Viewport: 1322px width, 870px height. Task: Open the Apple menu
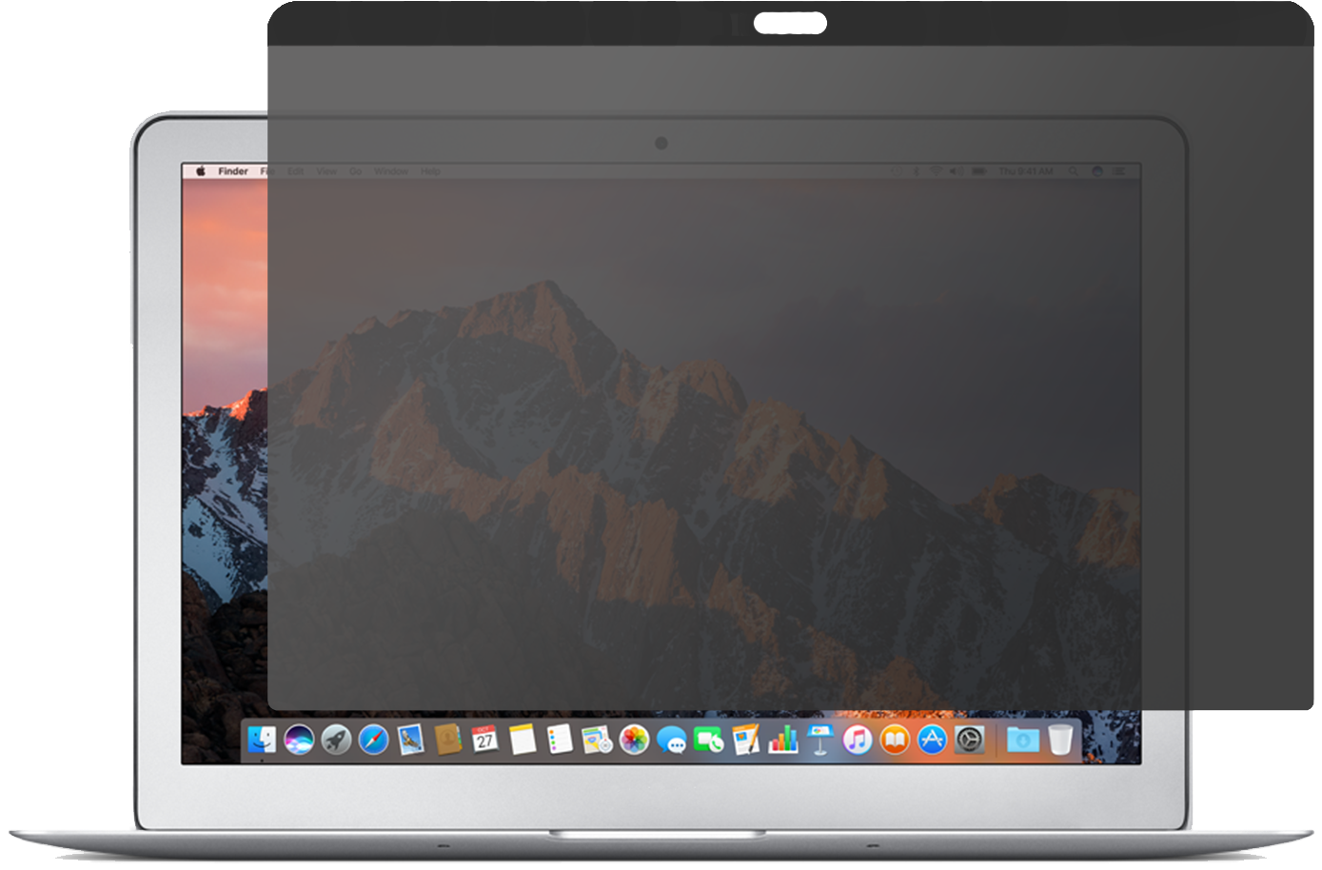(x=199, y=171)
